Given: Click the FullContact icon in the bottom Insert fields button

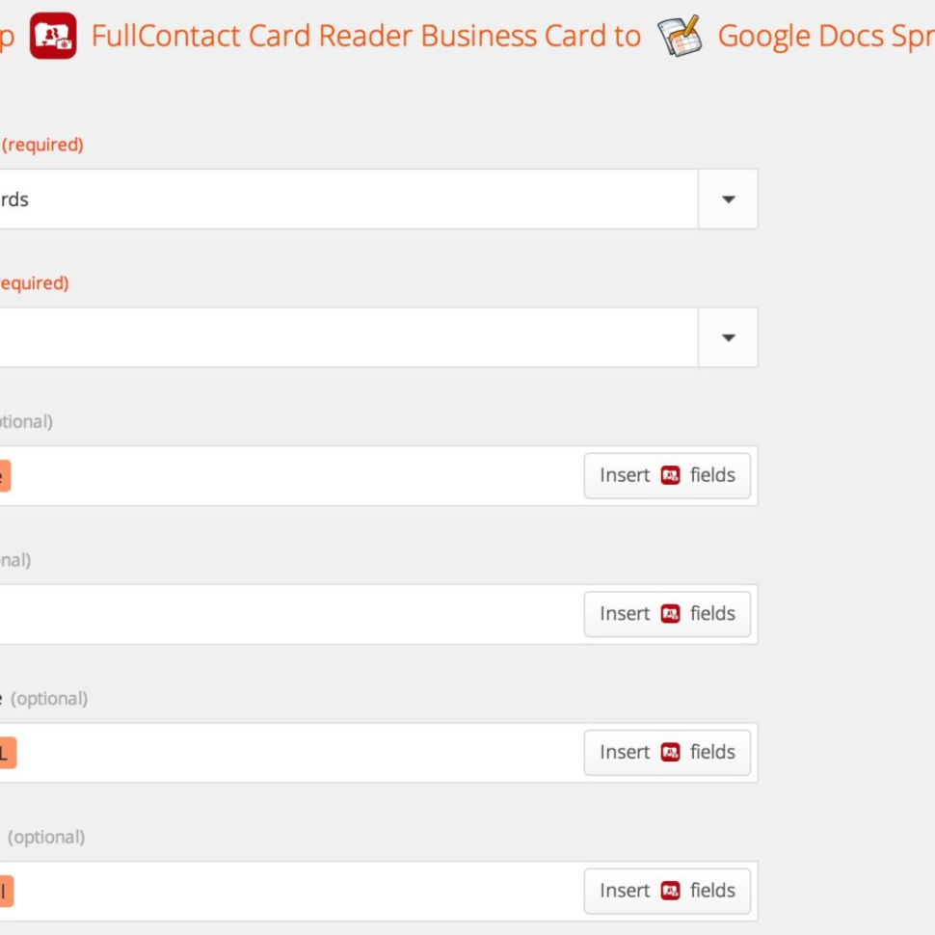Looking at the screenshot, I should pos(671,891).
